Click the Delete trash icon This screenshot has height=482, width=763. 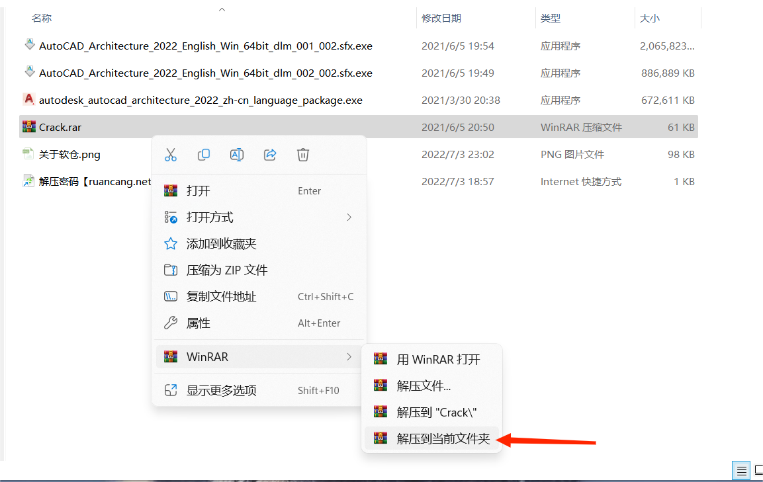303,154
